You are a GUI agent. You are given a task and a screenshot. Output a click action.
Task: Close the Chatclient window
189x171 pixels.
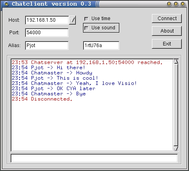[183, 4]
